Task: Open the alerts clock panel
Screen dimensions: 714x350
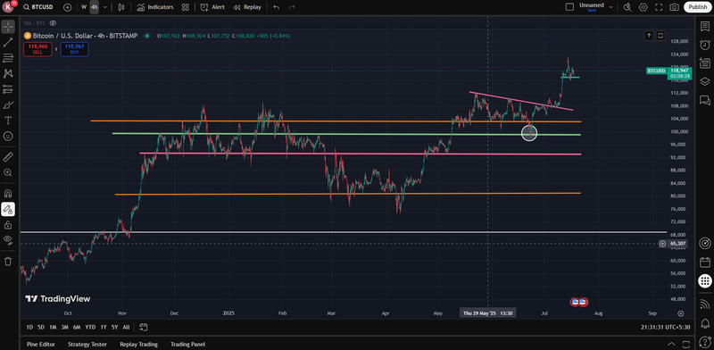Action: [x=705, y=45]
